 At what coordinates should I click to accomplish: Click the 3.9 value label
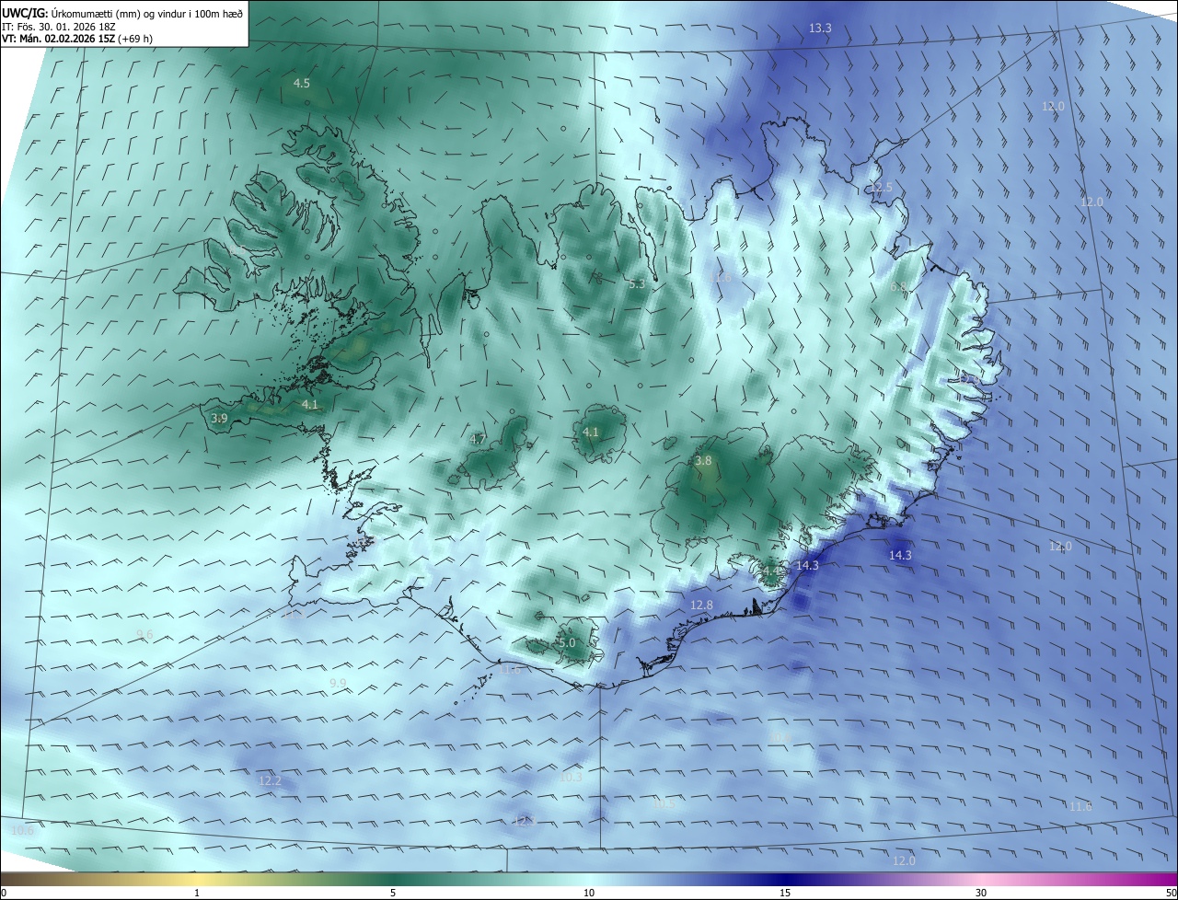219,419
